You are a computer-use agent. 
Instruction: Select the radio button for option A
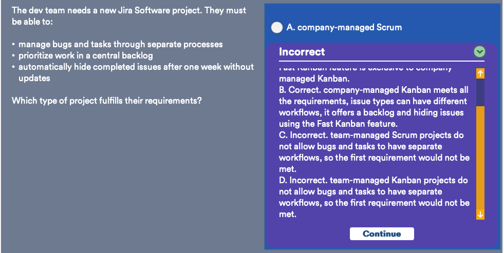pos(277,28)
